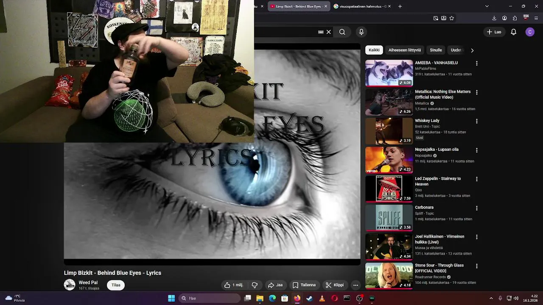Open options menu for Whiskey Lady
Image resolution: width=543 pixels, height=305 pixels.
(x=476, y=121)
